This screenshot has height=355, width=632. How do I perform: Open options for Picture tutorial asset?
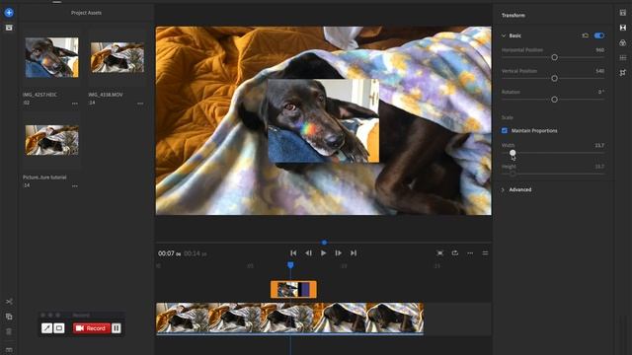point(75,186)
